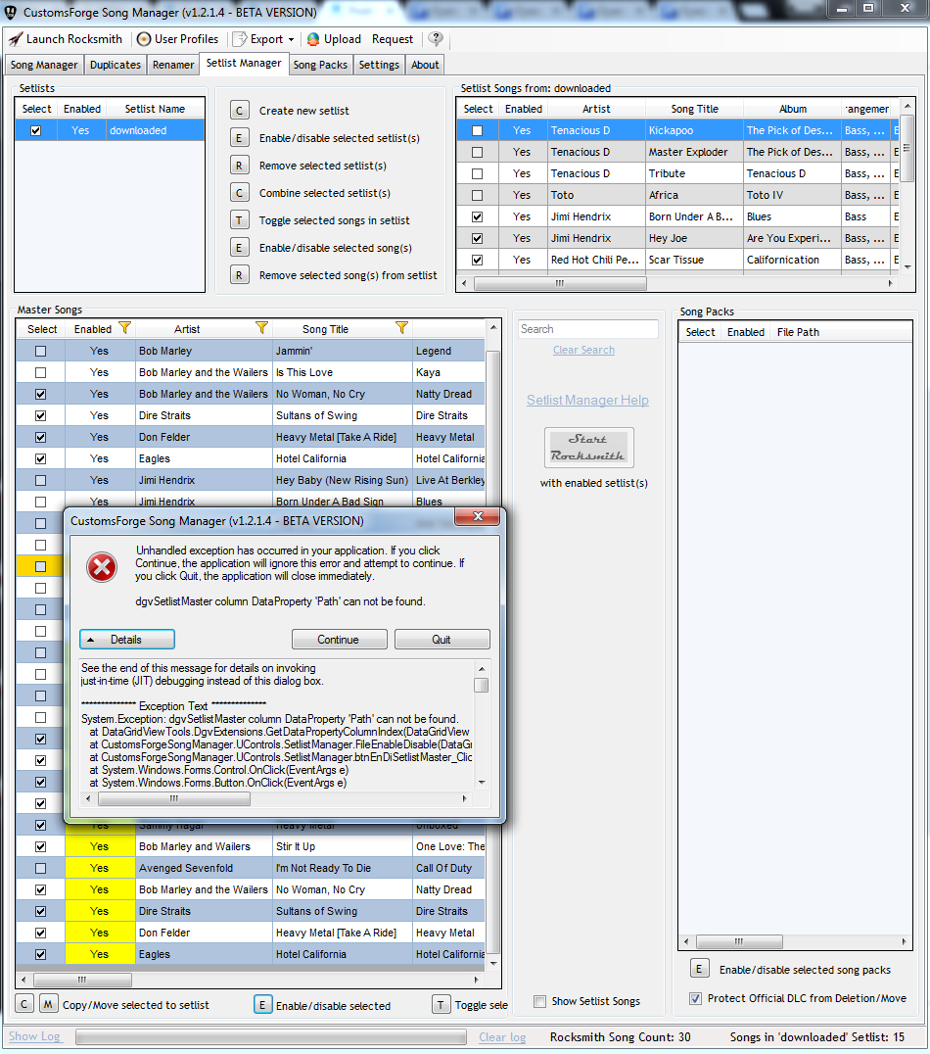Click CustomsForge app icon in title bar
Viewport: 930px width, 1054px height.
pos(11,12)
